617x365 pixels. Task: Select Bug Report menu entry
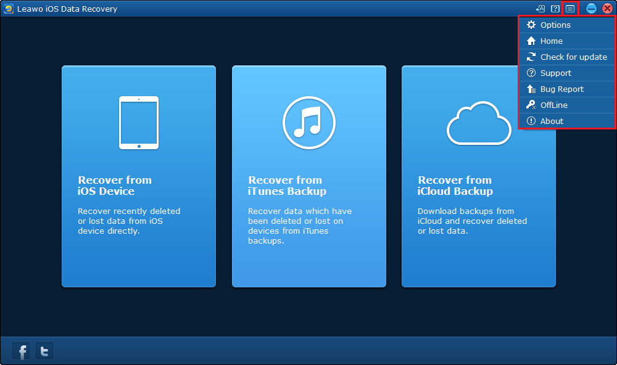[x=567, y=89]
